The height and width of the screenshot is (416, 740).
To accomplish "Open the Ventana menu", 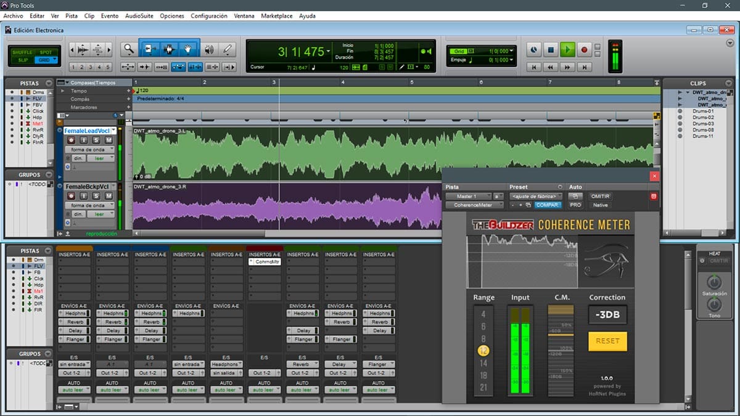I will 244,15.
